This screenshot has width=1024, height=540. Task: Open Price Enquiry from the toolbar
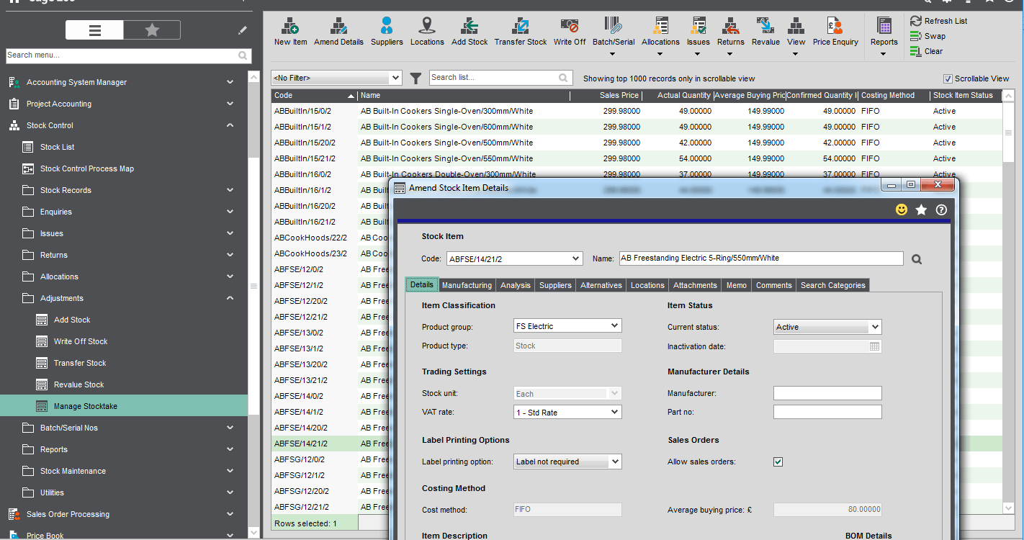[x=835, y=32]
